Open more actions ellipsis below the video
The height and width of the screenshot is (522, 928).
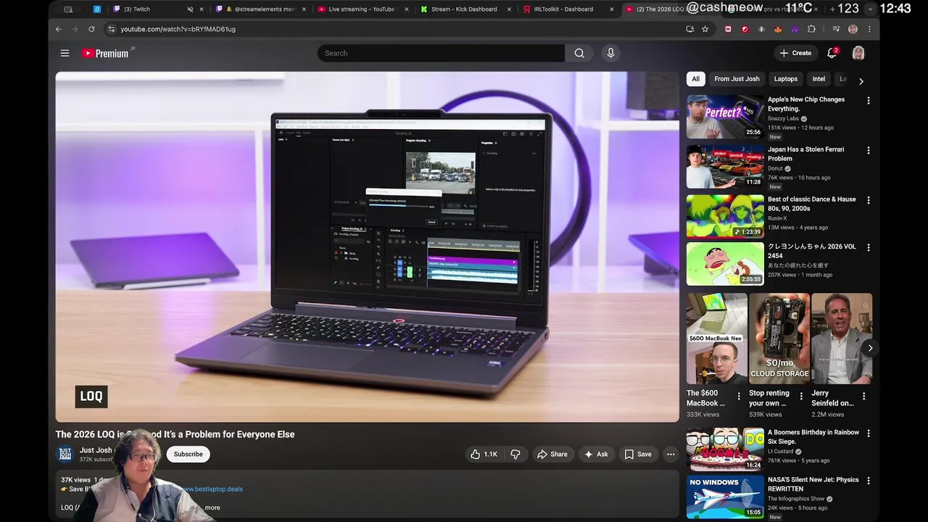click(671, 455)
